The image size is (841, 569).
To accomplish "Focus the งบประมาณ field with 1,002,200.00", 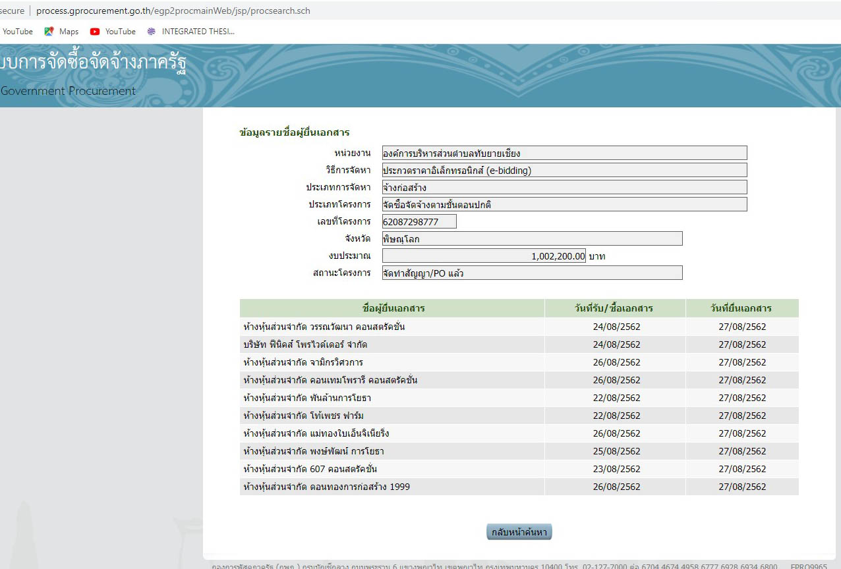I will 484,256.
